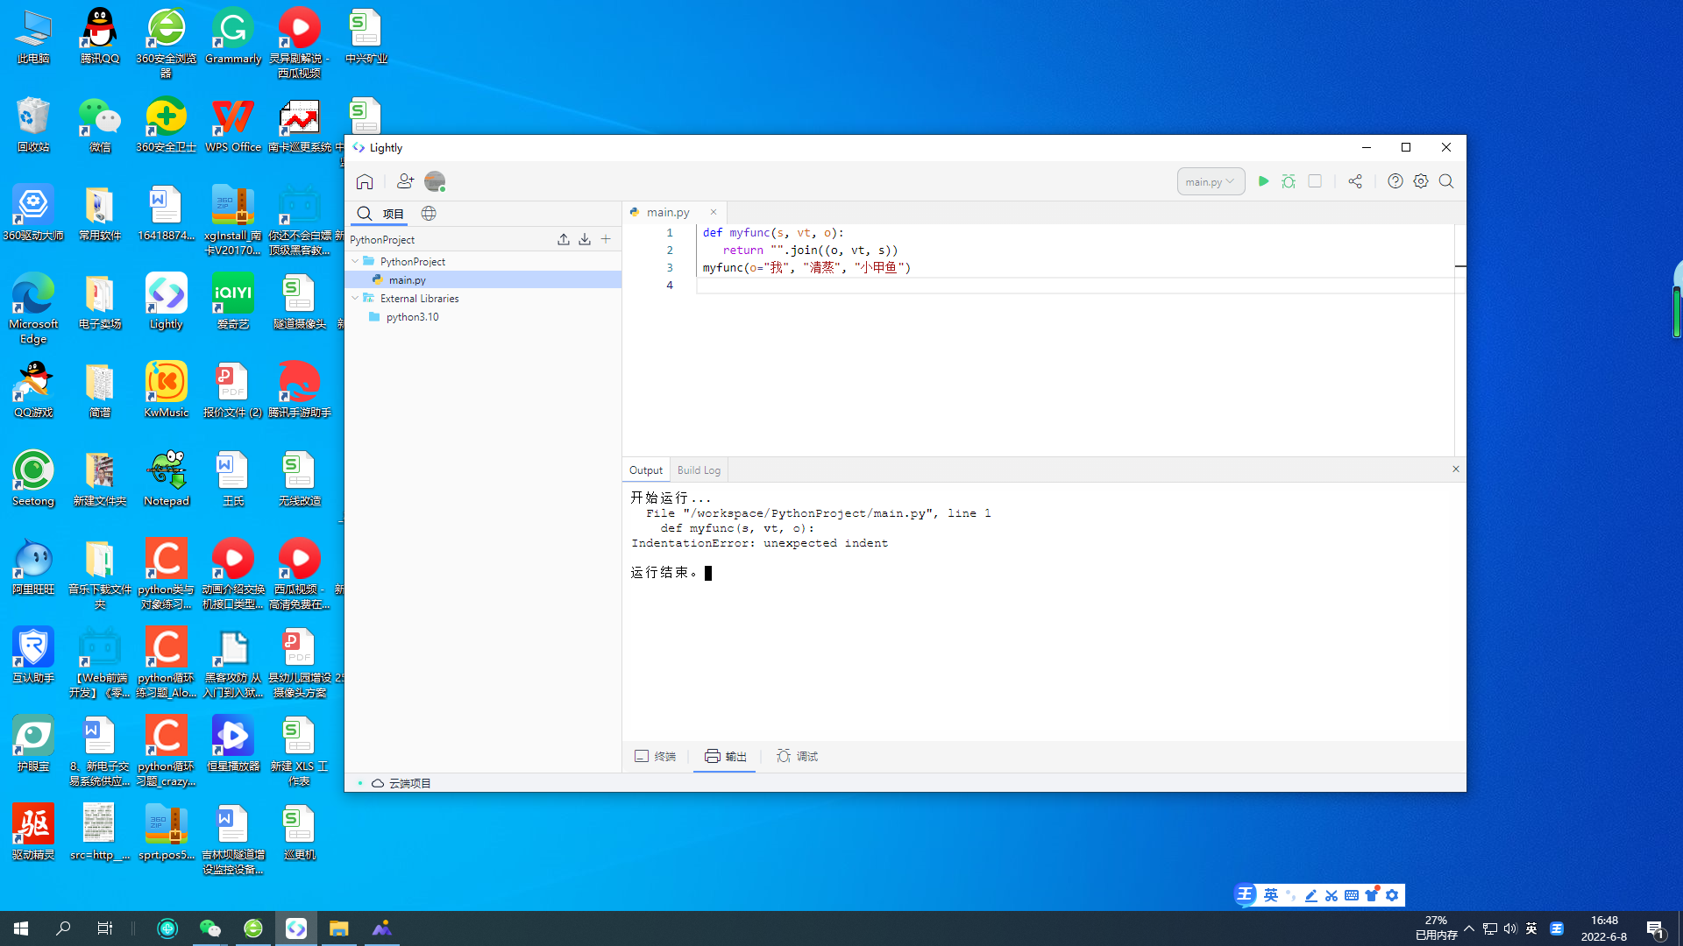Add new file with plus icon
Image resolution: width=1683 pixels, height=946 pixels.
[606, 239]
